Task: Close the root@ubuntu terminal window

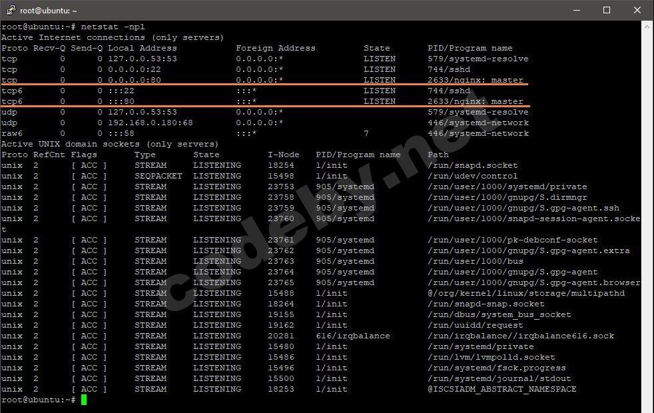Action: (x=637, y=10)
